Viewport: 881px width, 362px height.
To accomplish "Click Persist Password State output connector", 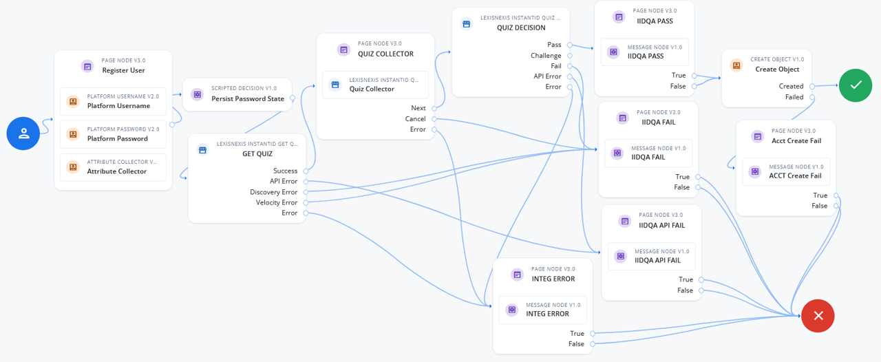I will click(x=292, y=98).
